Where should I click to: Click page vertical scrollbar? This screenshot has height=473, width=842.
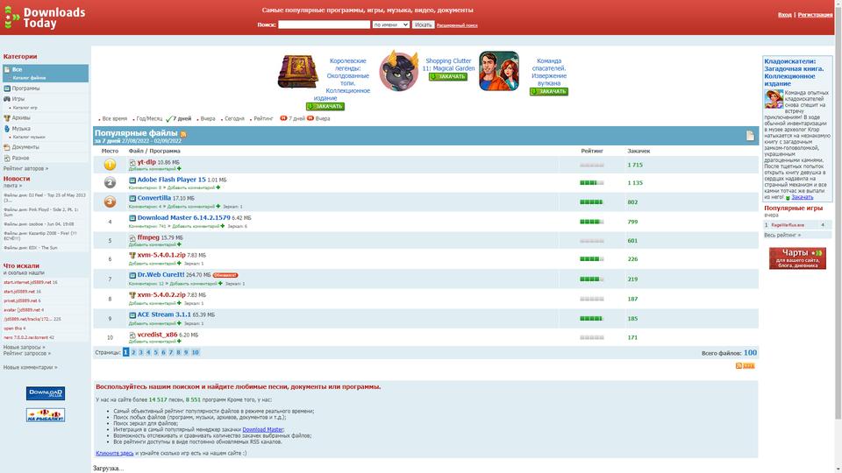tap(838, 215)
